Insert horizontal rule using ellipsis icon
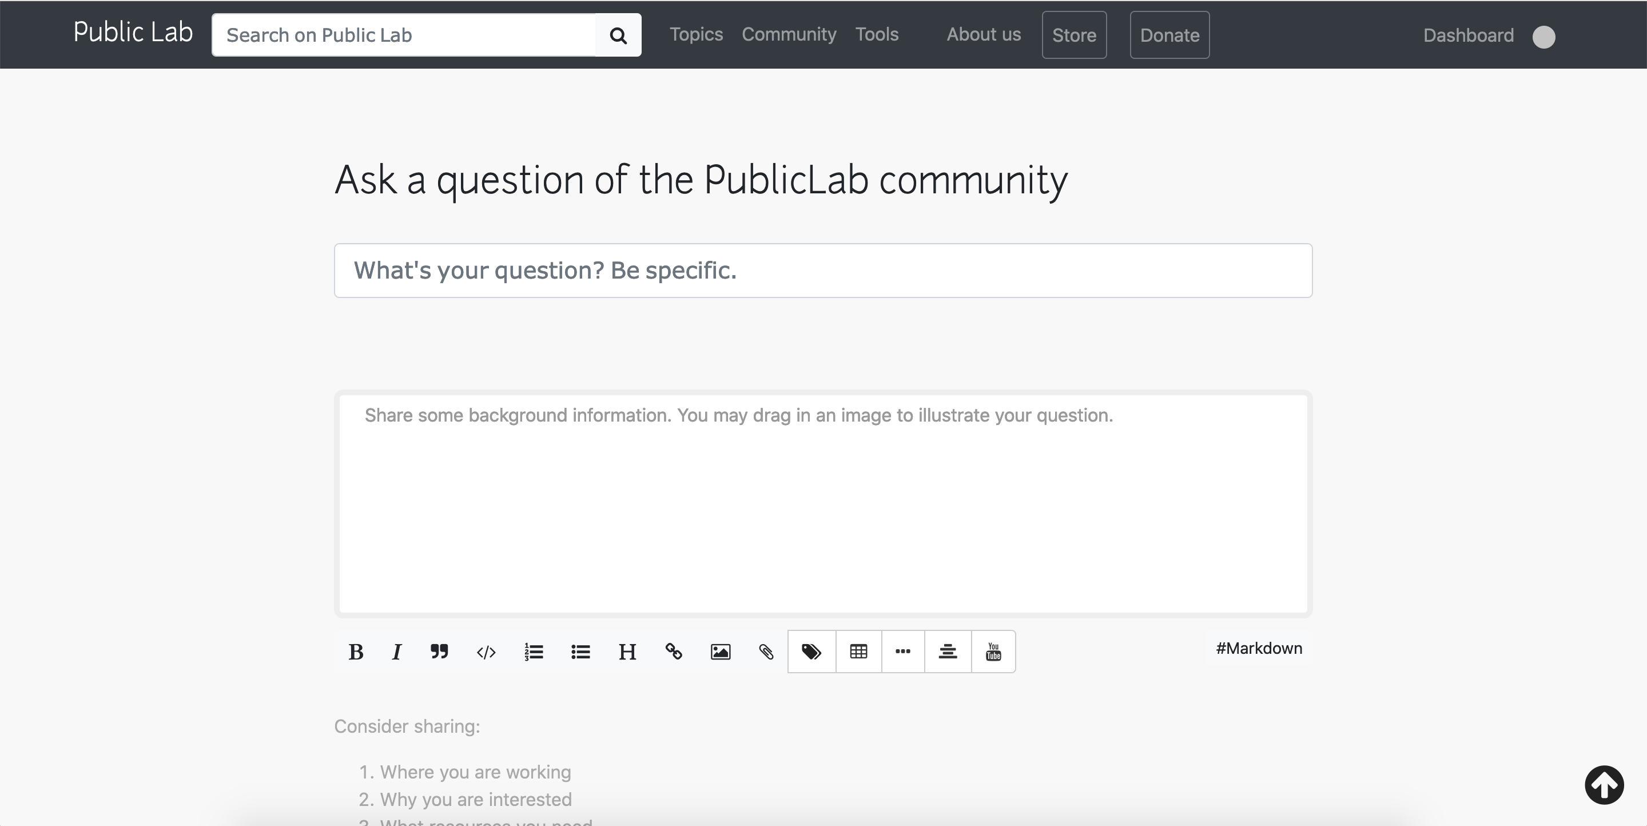This screenshot has height=826, width=1647. point(903,652)
